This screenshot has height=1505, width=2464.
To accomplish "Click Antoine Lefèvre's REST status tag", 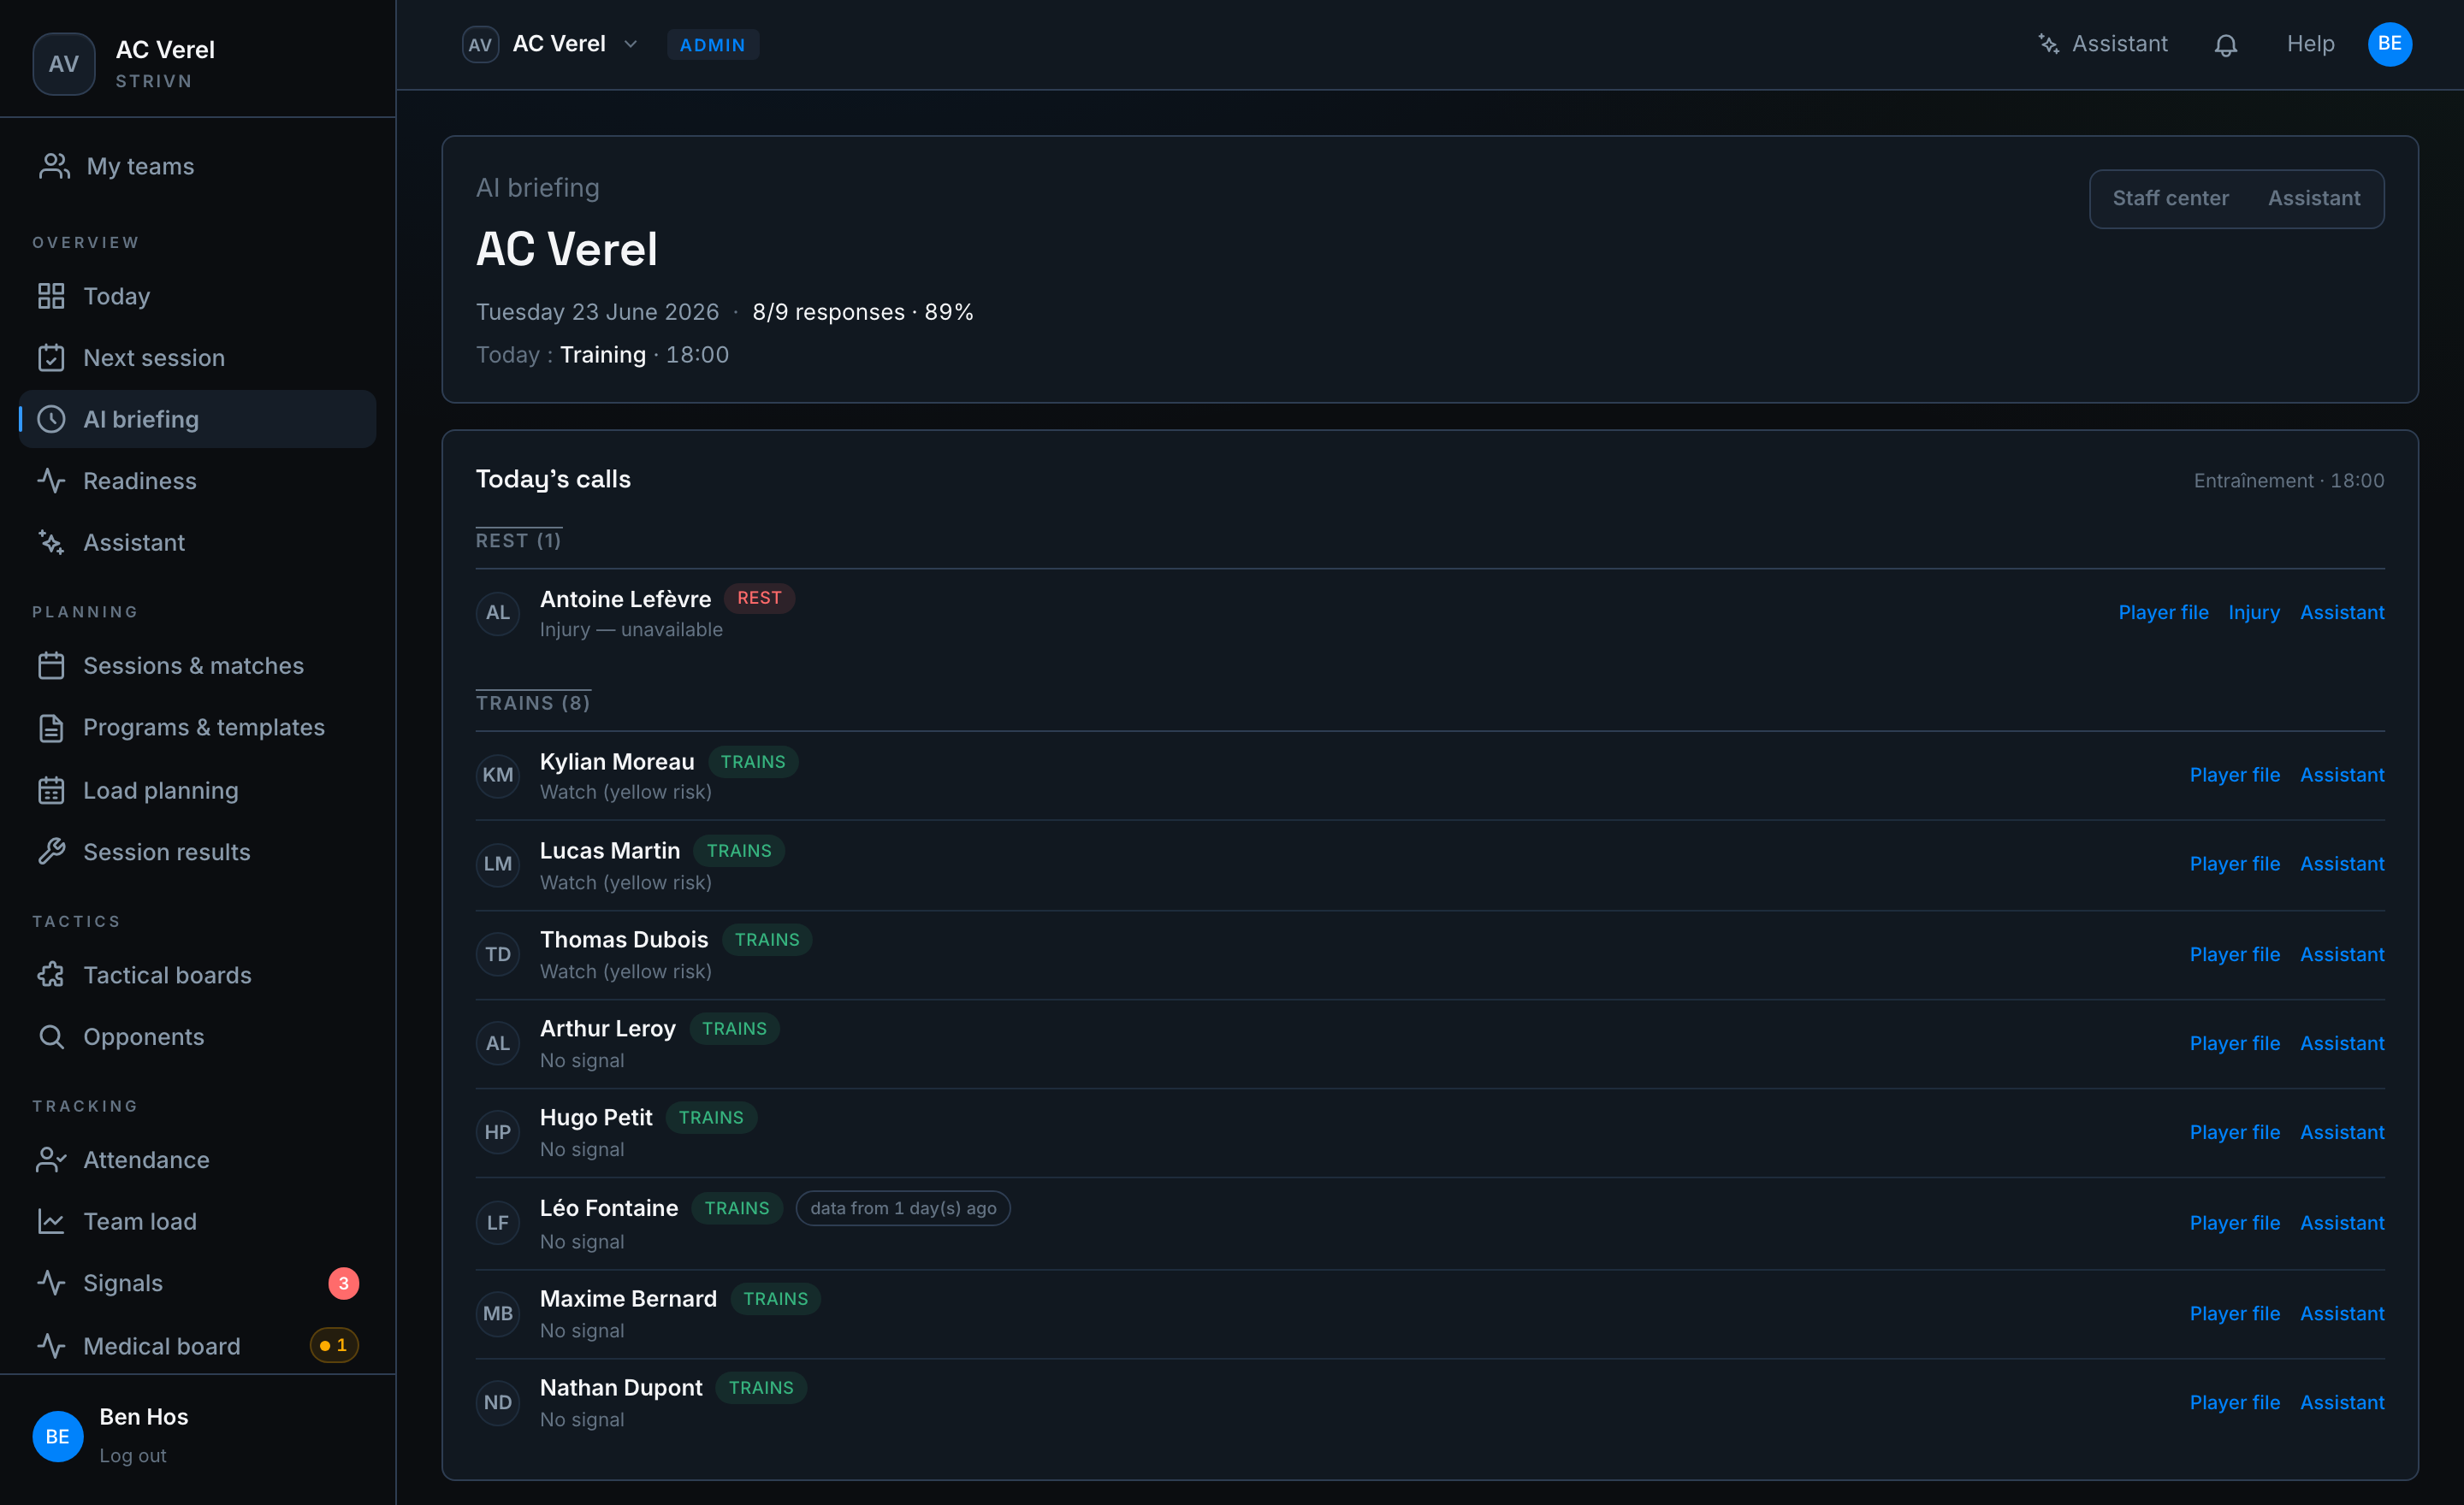I will click(759, 598).
